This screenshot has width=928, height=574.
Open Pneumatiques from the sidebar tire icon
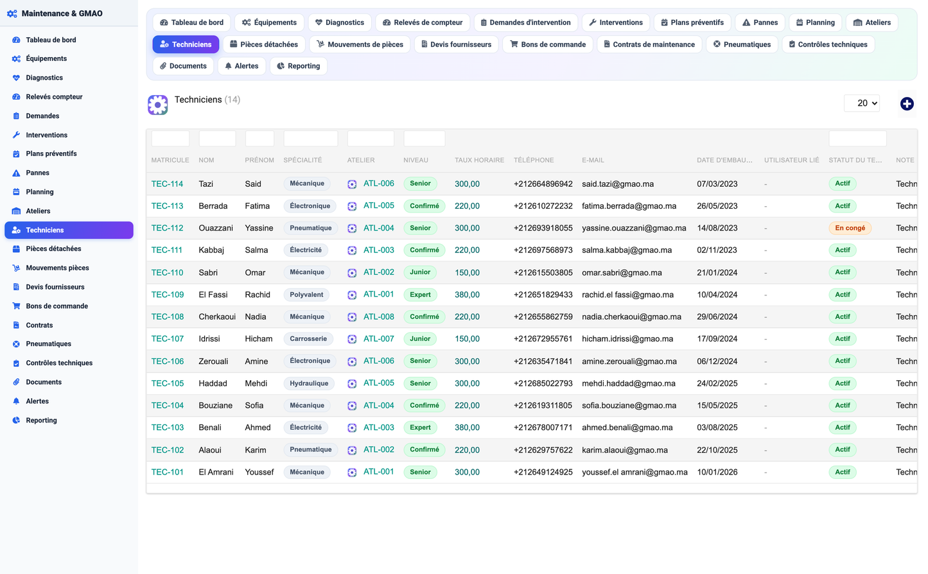16,344
